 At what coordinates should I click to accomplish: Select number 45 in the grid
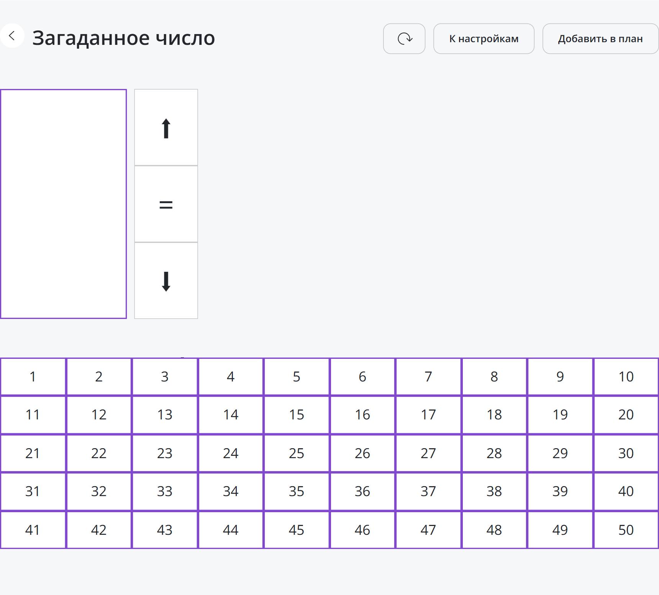coord(297,530)
